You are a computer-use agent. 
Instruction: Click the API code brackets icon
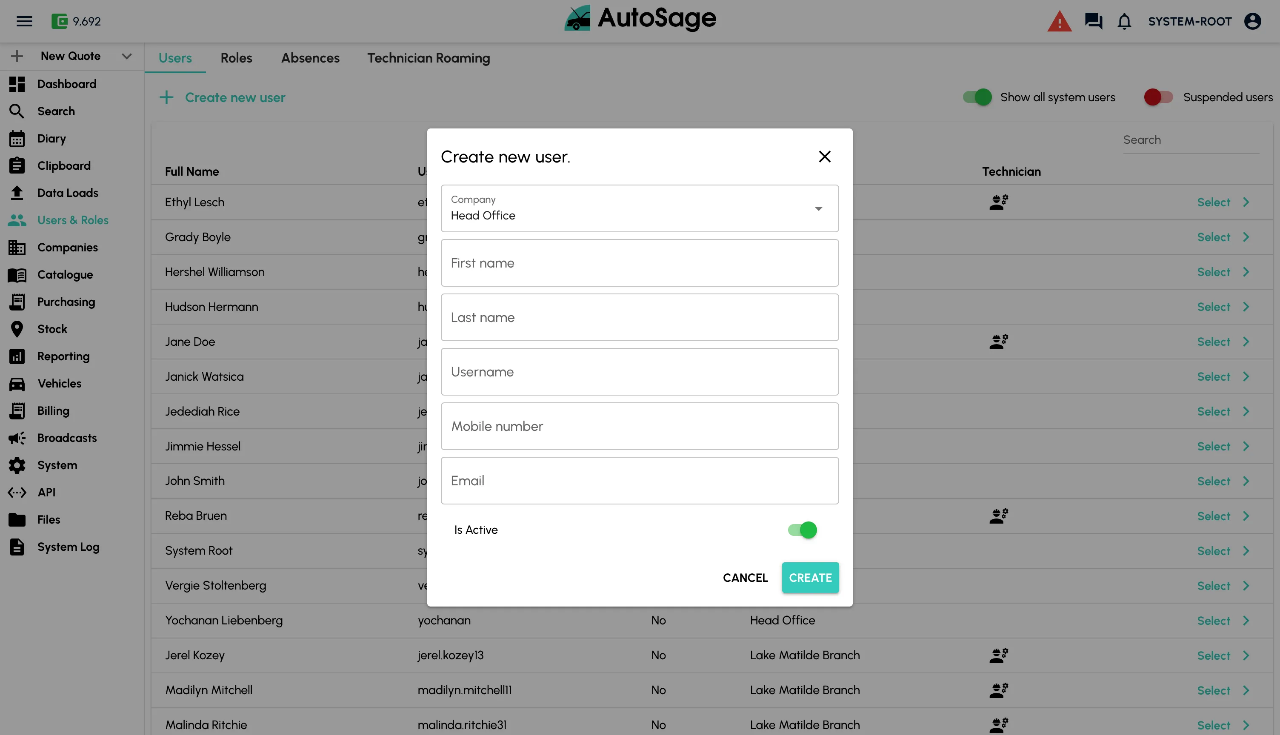[17, 492]
